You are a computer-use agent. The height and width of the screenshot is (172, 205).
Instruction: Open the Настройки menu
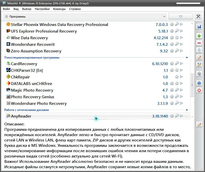pos(42,9)
